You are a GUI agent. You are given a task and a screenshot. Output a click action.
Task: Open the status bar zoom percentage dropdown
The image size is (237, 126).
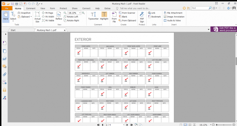pos(211,125)
